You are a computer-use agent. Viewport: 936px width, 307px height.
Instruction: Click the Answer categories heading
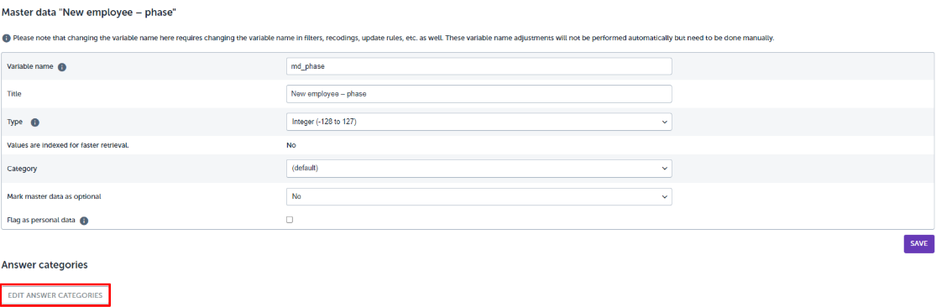45,264
